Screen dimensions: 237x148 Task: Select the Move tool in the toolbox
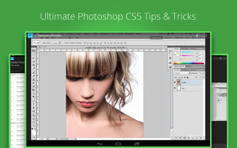34,51
